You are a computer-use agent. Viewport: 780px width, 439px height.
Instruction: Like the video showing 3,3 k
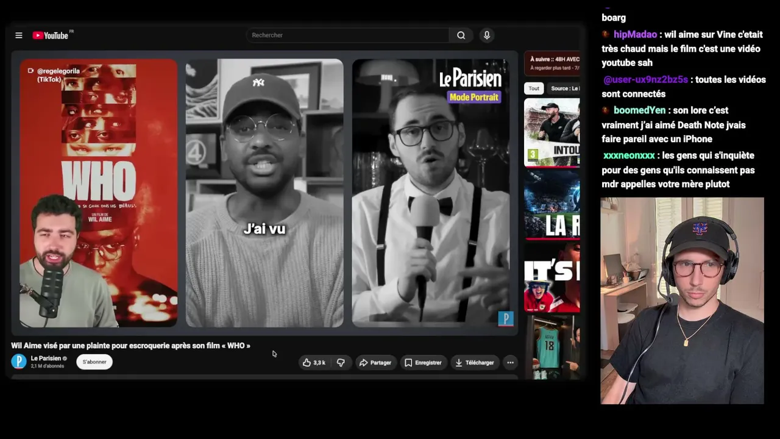(x=314, y=363)
